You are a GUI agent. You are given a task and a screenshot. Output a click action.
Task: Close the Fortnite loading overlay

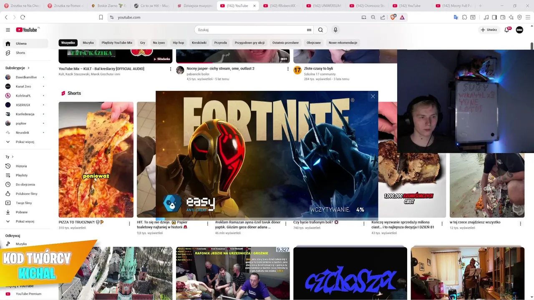[373, 96]
